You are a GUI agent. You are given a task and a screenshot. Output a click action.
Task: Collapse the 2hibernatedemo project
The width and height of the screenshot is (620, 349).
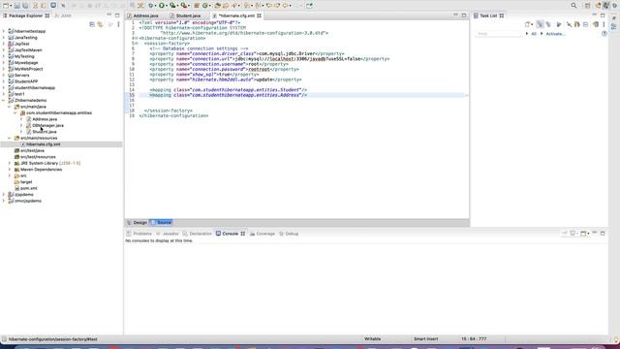point(4,101)
